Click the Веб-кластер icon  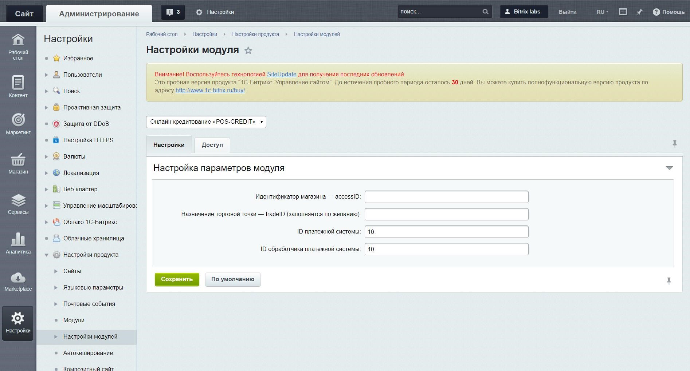pyautogui.click(x=56, y=189)
